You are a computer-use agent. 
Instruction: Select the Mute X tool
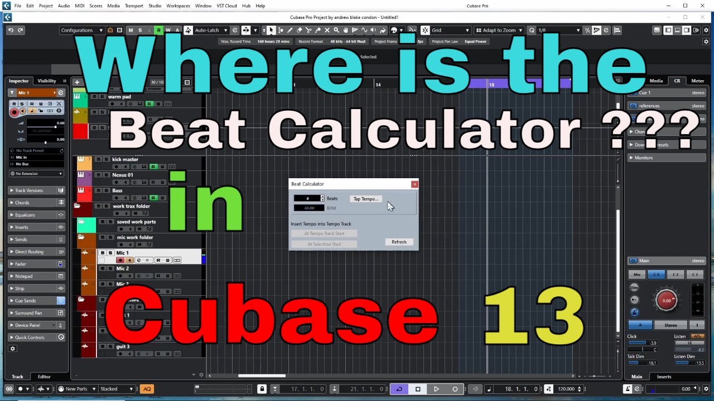click(327, 30)
